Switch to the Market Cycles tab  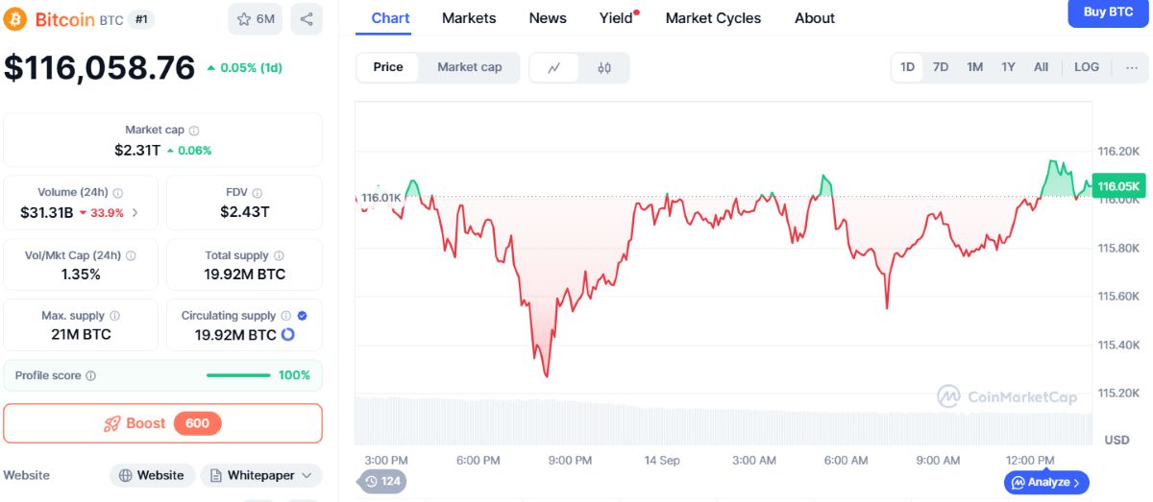click(x=713, y=18)
